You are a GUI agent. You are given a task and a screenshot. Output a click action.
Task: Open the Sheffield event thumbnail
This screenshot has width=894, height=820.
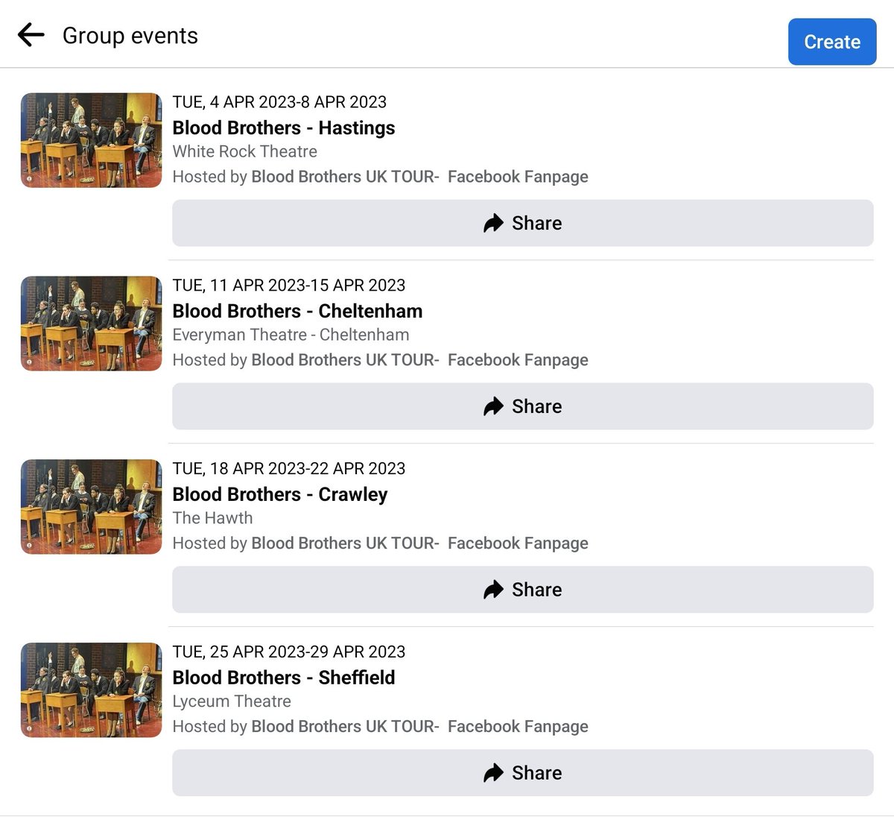(91, 690)
